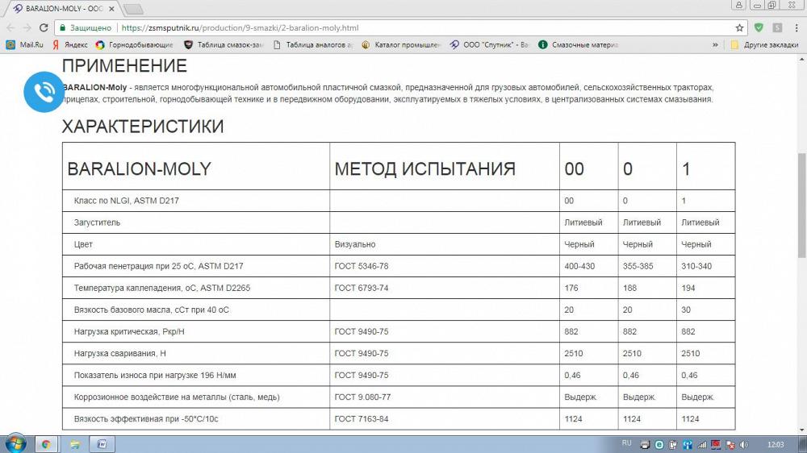Open the Смазочные материа bookmark
The image size is (807, 453).
point(579,44)
